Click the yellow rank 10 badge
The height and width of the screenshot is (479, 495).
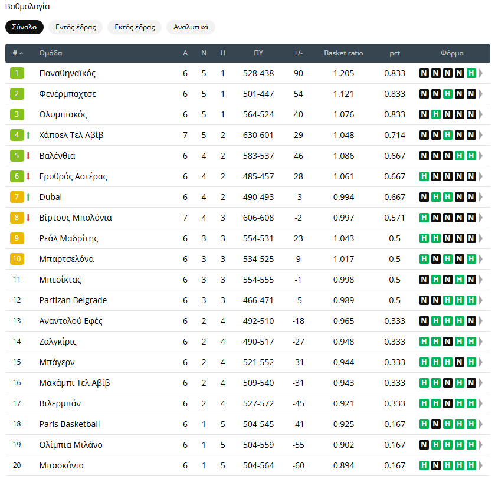click(17, 259)
